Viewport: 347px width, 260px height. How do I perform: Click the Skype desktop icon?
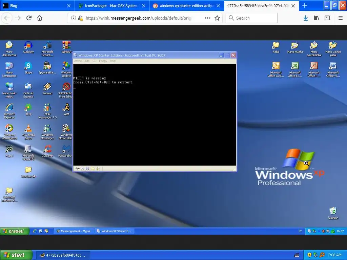[28, 68]
